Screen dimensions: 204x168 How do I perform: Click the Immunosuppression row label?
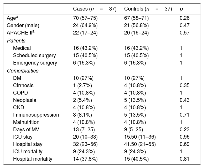[36, 115]
